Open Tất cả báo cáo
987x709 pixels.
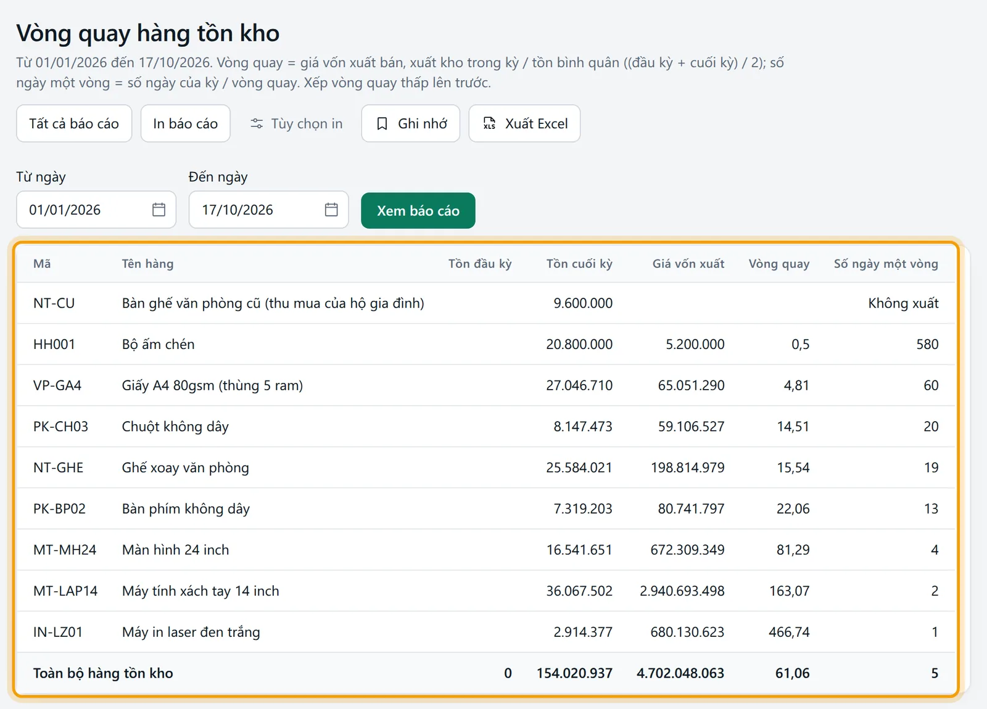74,123
